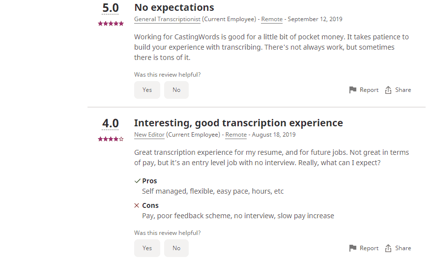Vote Yes on the 'Interesting, good transcription' review
The height and width of the screenshot is (259, 432).
pyautogui.click(x=147, y=248)
